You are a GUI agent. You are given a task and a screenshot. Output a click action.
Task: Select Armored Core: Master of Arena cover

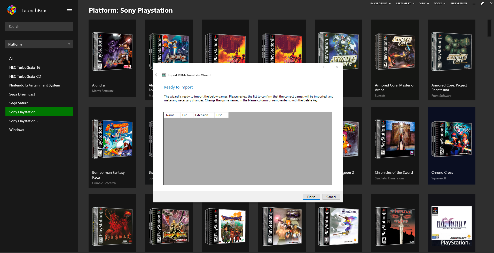pyautogui.click(x=395, y=51)
